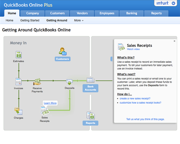Click the Sales Receipts icon in popup header
180x144 pixels.
pyautogui.click(x=121, y=47)
